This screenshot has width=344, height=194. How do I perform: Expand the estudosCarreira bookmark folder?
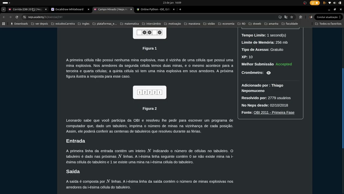pos(63,24)
